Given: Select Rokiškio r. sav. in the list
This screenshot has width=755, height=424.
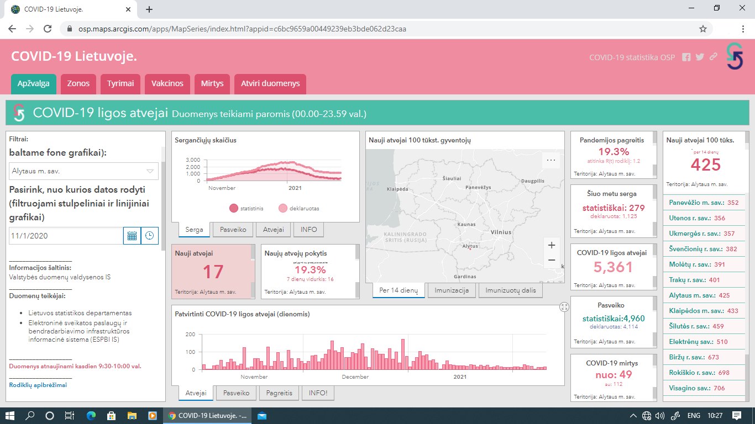Looking at the screenshot, I should point(704,373).
